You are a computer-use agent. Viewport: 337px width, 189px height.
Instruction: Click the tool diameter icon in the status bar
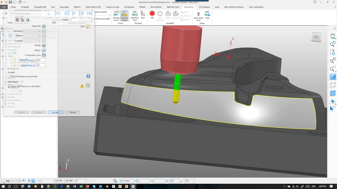167,181
